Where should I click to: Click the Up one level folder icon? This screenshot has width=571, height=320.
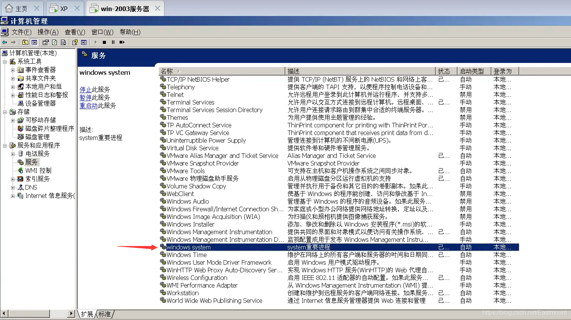click(x=25, y=42)
